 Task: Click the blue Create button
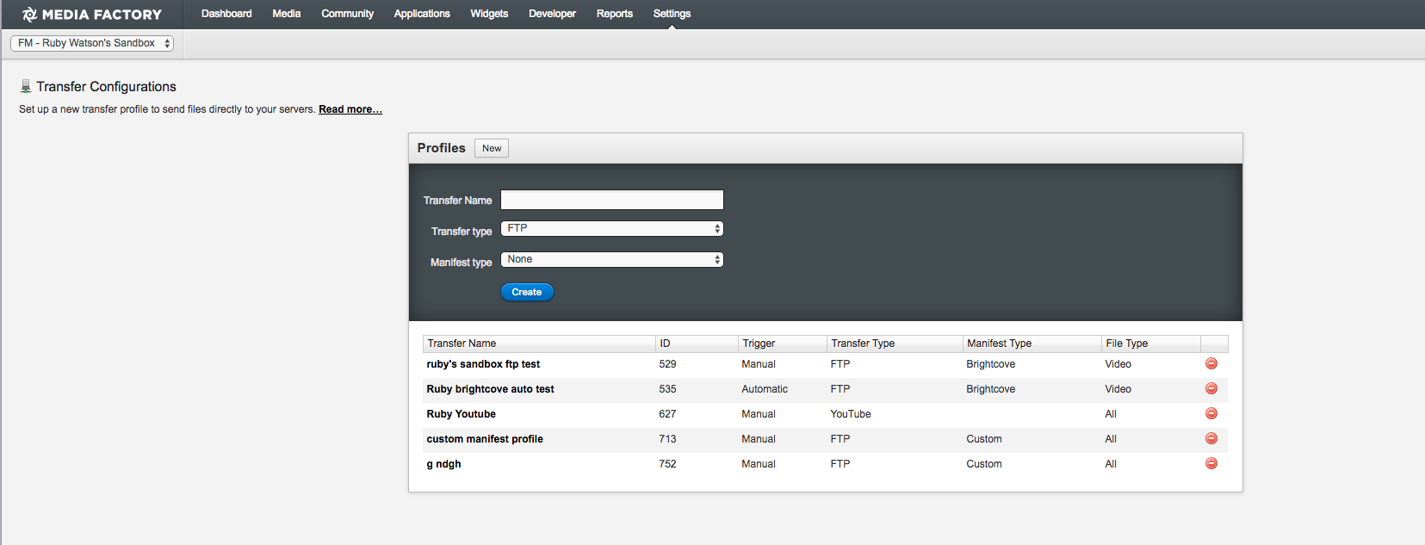(527, 292)
